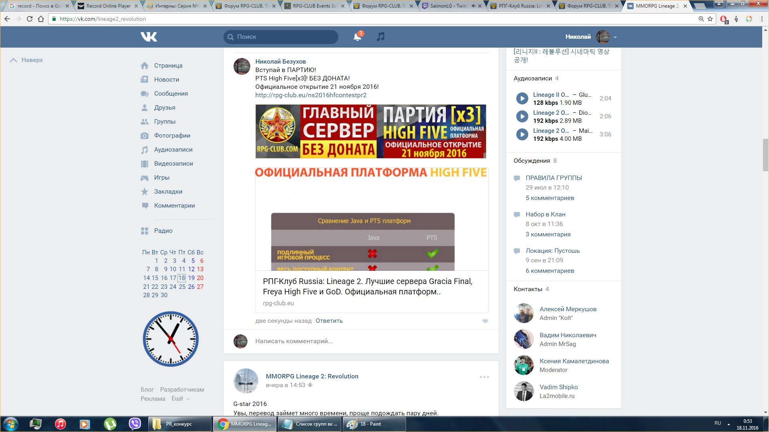Open Ксения Камалетдинова avatar
Viewport: 769px width, 432px height.
tap(523, 365)
